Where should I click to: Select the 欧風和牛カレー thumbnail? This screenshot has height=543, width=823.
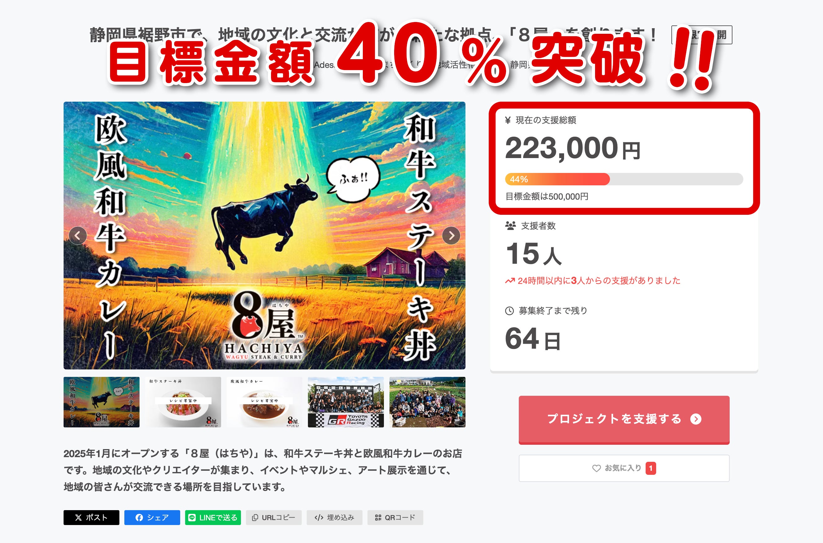[x=264, y=402]
